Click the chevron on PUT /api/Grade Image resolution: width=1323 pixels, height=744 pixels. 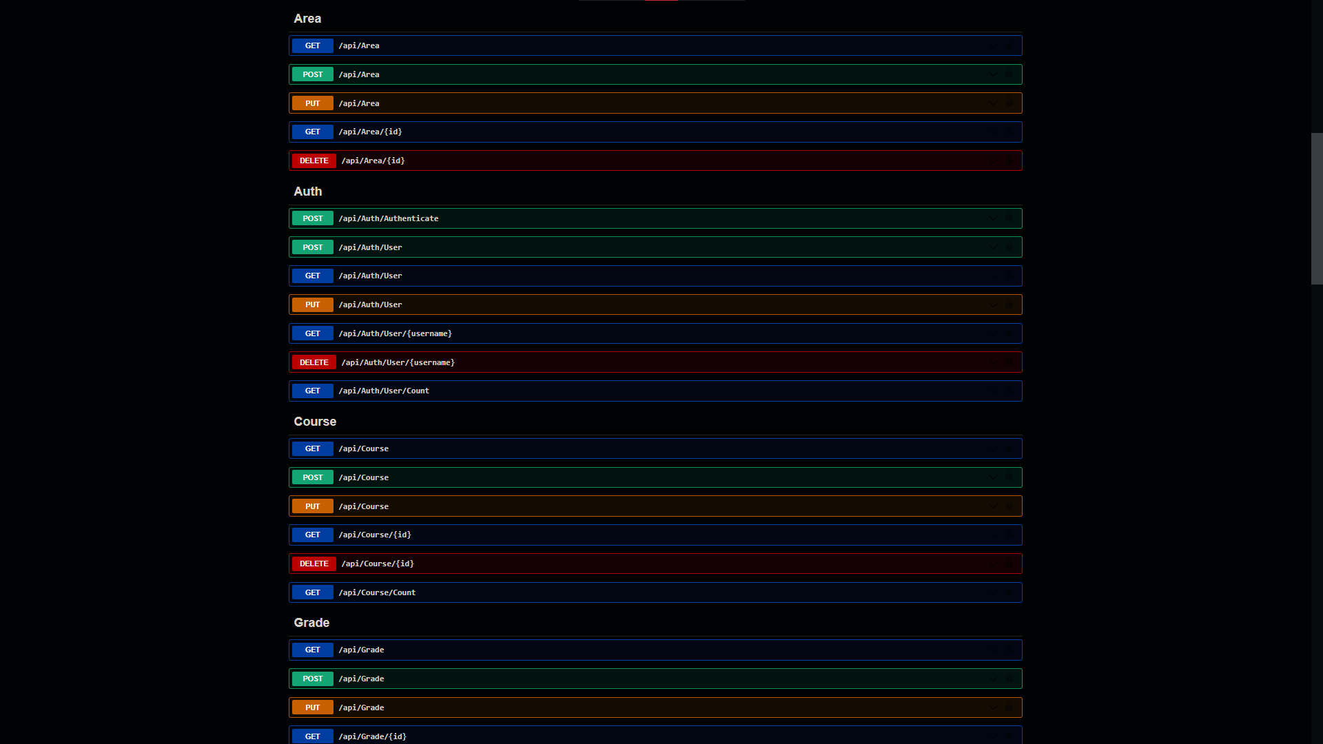[x=993, y=707]
